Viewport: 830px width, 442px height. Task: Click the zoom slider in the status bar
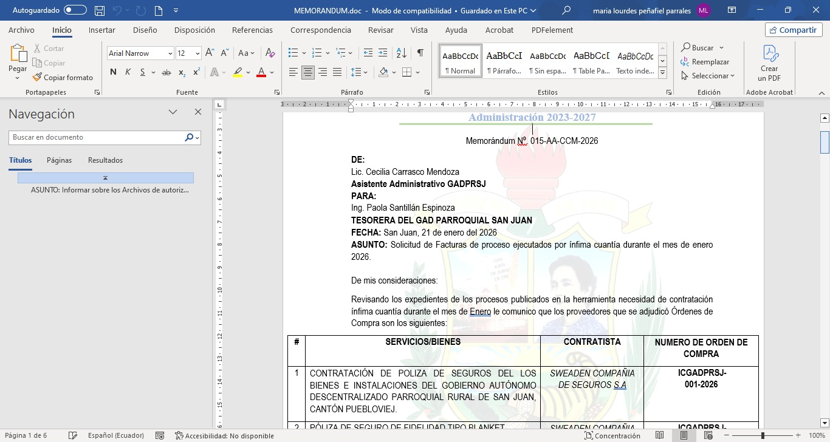click(763, 435)
